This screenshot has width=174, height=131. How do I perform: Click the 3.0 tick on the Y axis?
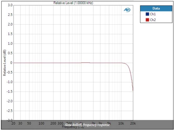(10, 5)
